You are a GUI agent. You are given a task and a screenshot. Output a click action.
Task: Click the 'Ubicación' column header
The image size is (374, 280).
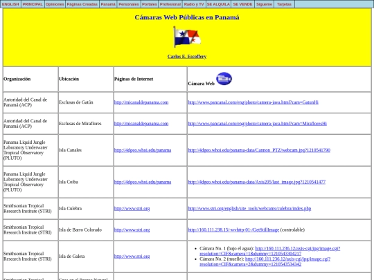(x=69, y=79)
